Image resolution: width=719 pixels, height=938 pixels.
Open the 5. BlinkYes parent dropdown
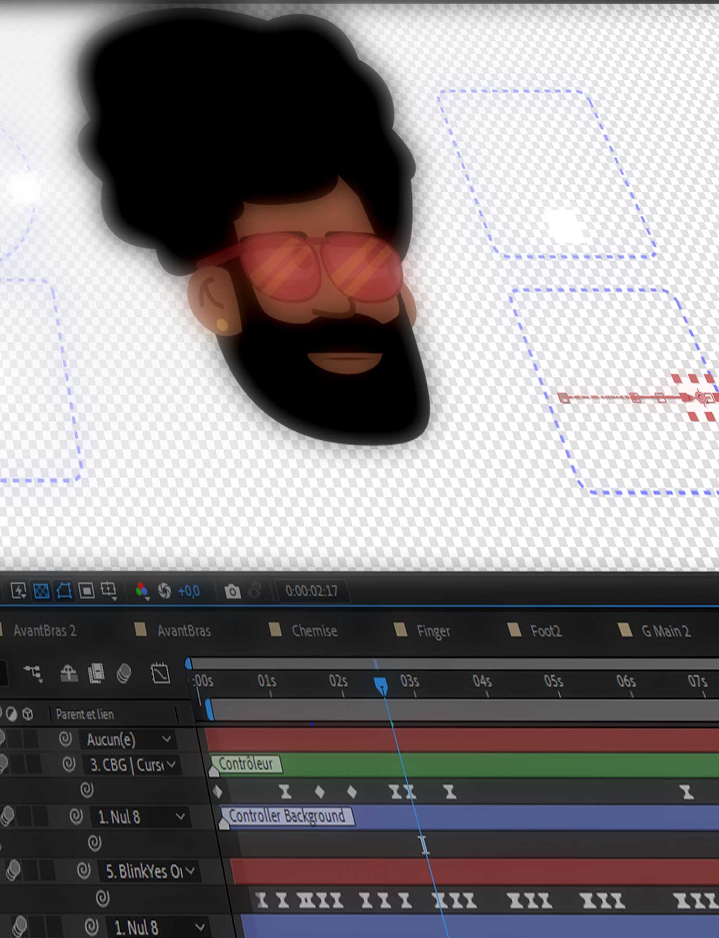point(151,871)
